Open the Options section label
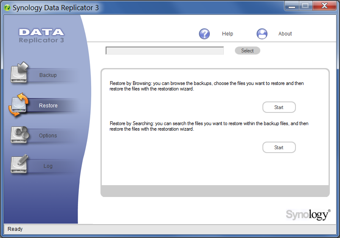340x238 pixels. coord(48,136)
